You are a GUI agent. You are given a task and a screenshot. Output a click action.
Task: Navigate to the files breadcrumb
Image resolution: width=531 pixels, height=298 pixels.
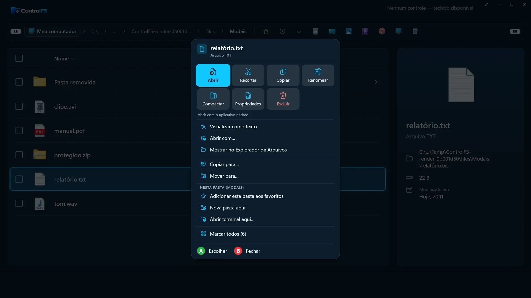click(210, 31)
